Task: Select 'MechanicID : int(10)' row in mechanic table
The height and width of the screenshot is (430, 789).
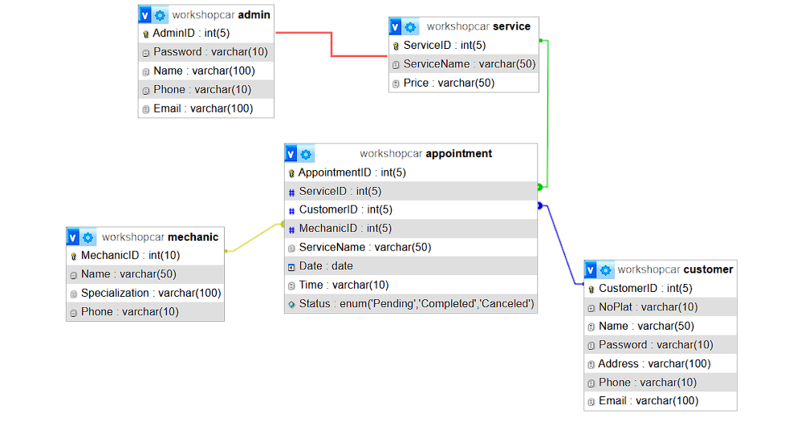Action: tap(145, 255)
